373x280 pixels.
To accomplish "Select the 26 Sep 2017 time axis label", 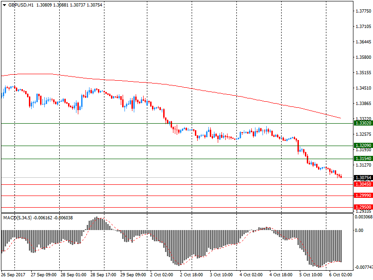I will [x=13, y=275].
